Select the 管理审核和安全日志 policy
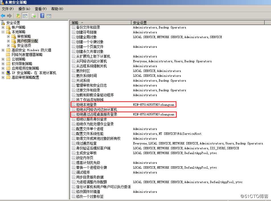271x201 pixels. pos(91,85)
